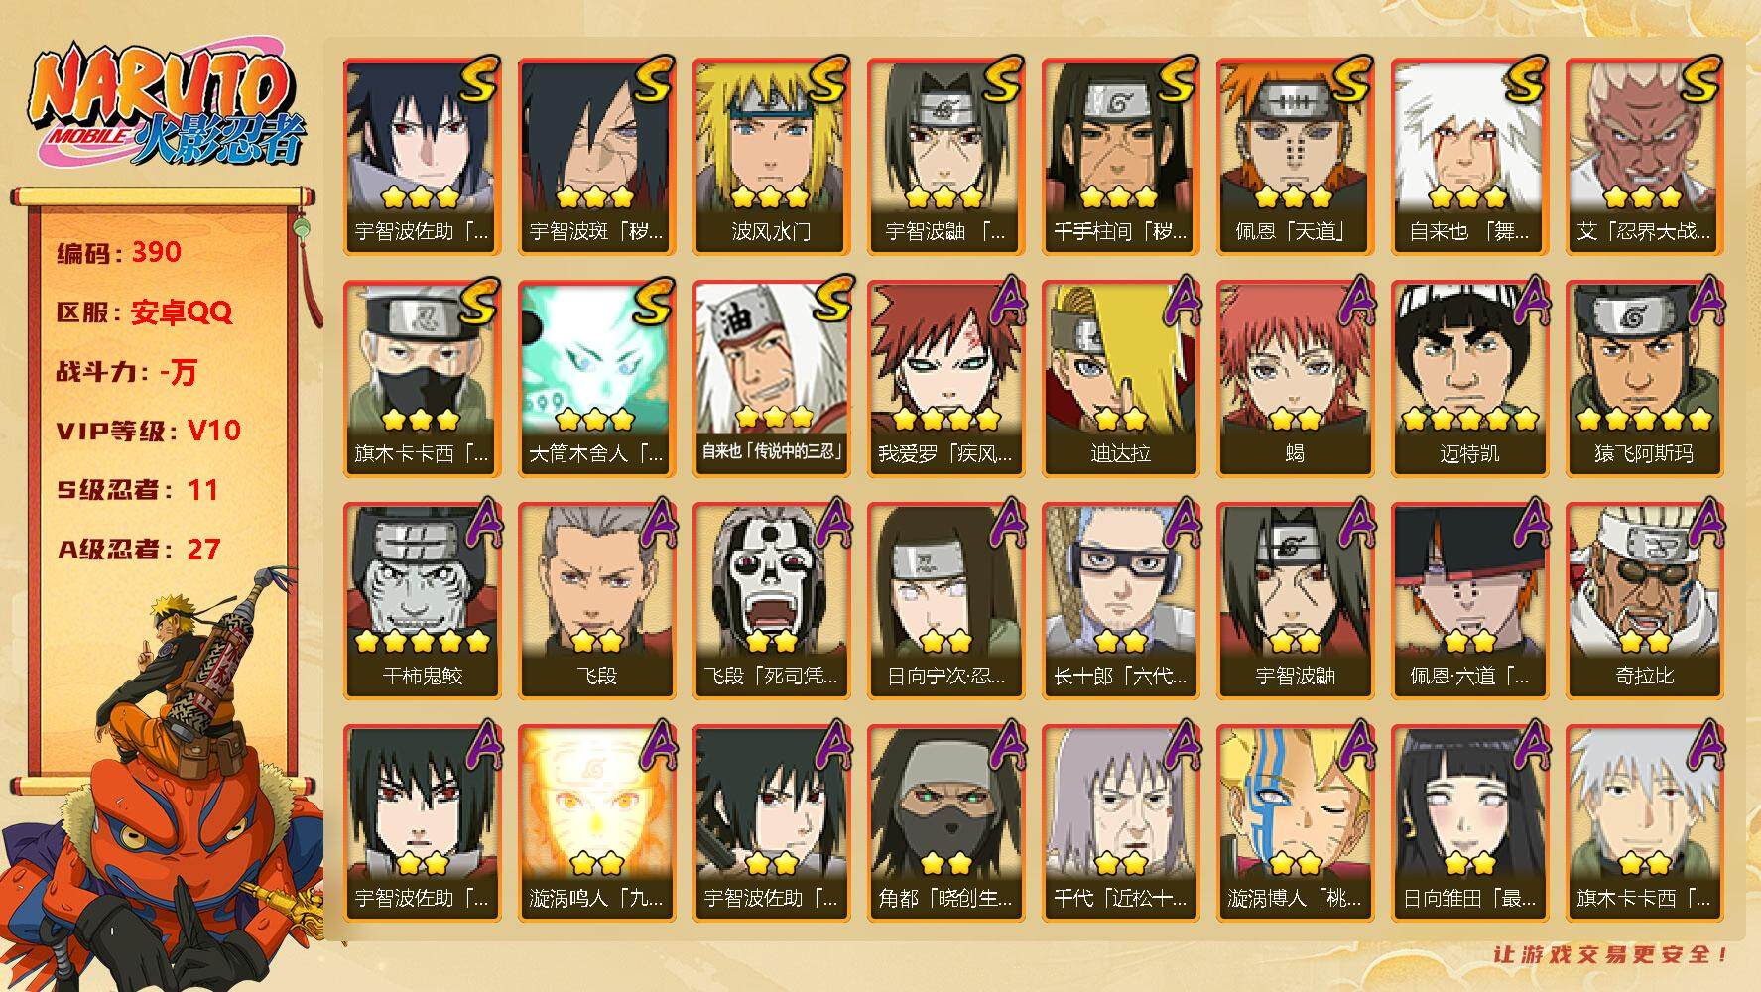Screen dimensions: 1761x992
Task: Click the VIP等级: V10 label
Action: [148, 431]
